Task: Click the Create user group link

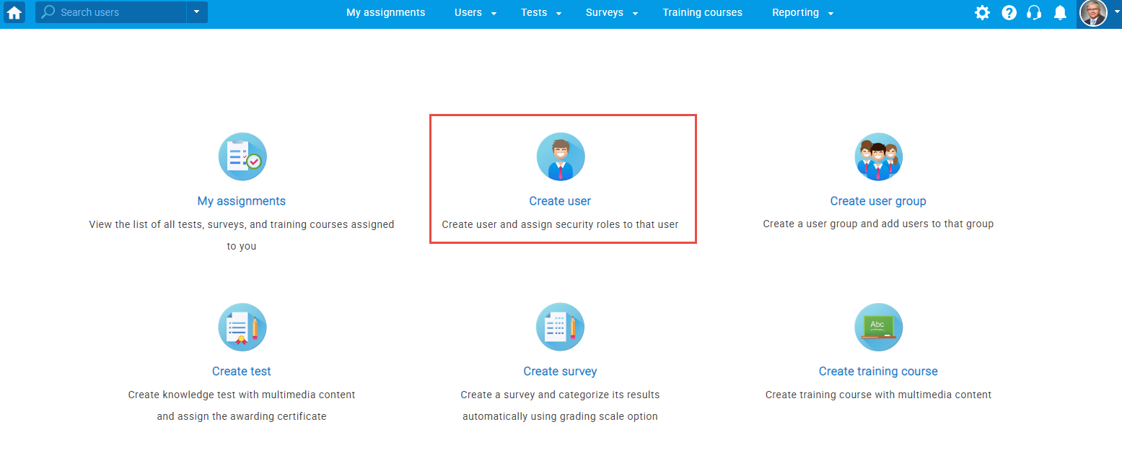Action: pyautogui.click(x=878, y=201)
